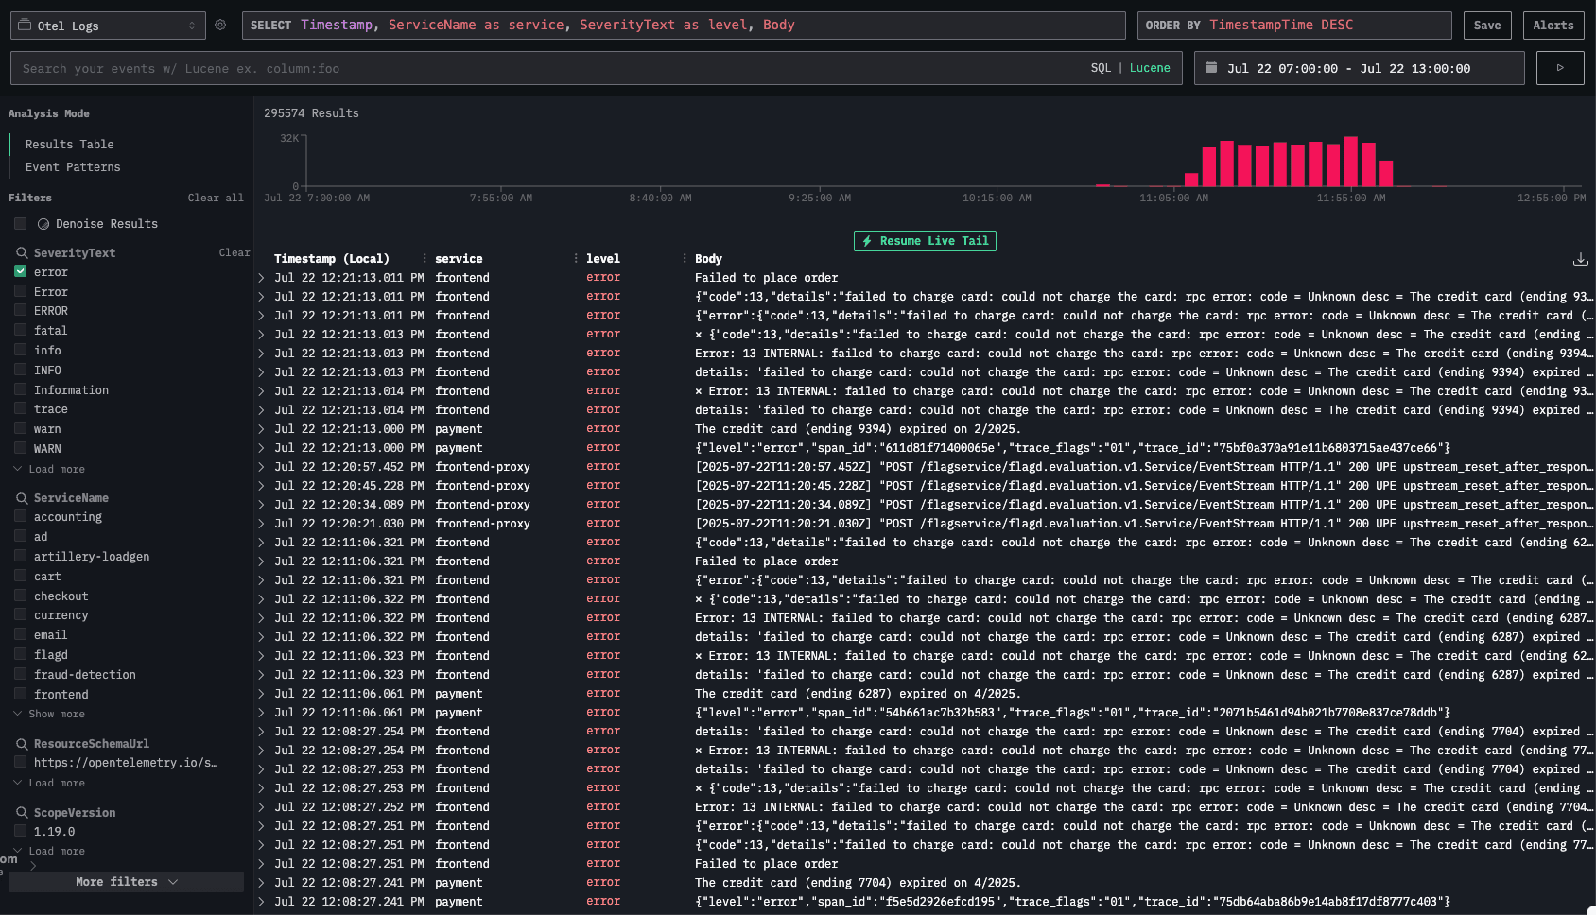
Task: Click the Save button
Action: tap(1486, 26)
